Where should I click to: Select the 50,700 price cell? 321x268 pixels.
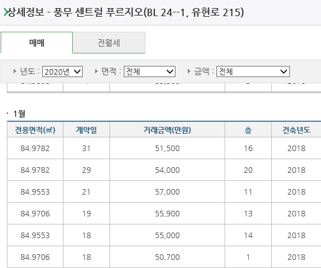[x=167, y=257]
